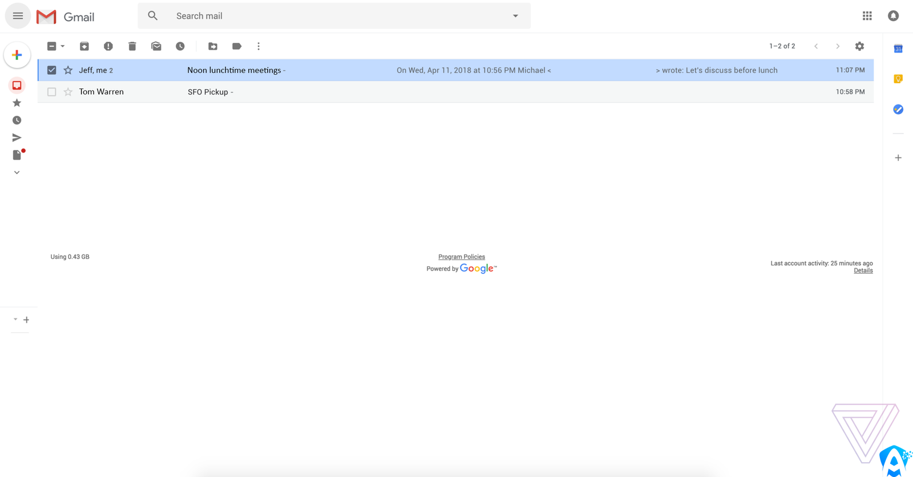Click the 1–2 of 2 counter

coord(782,46)
